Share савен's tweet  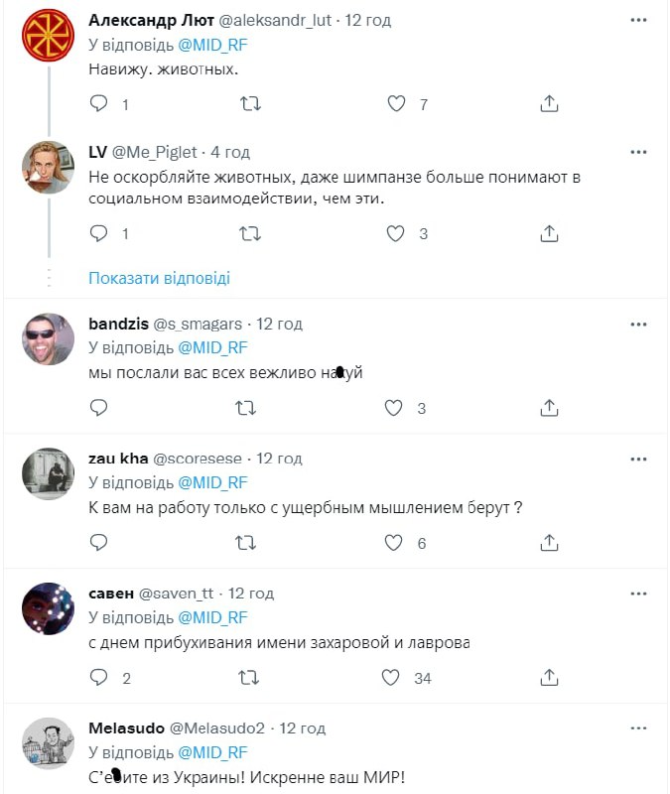(549, 678)
